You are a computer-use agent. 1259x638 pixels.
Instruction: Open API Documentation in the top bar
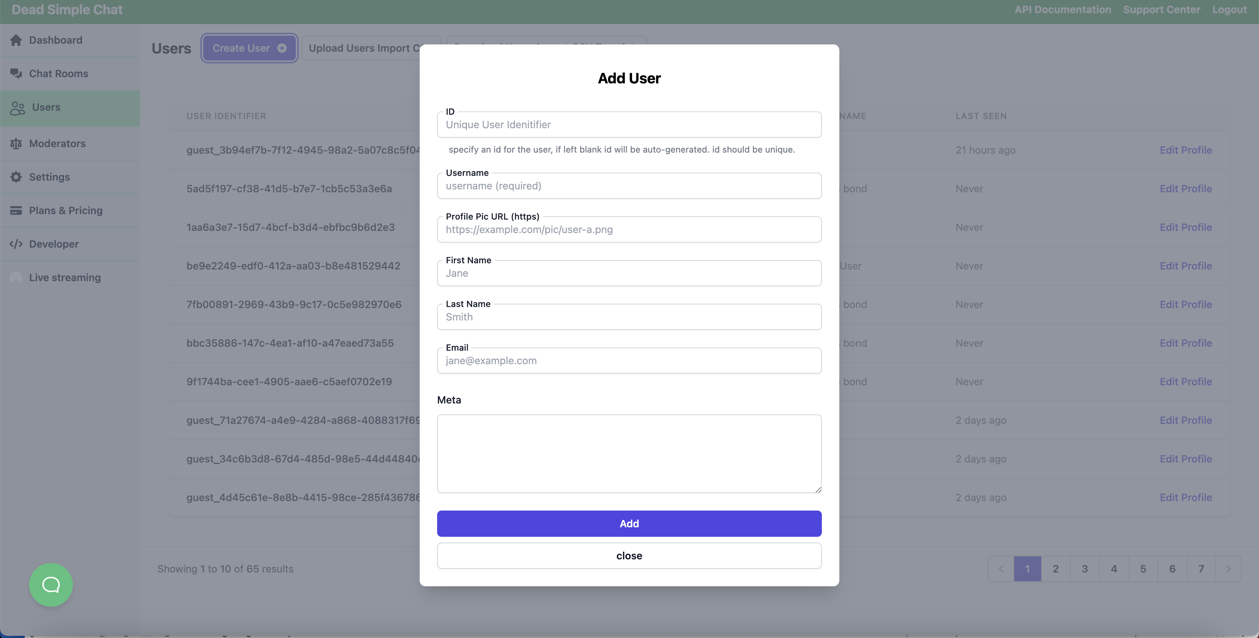tap(1063, 10)
